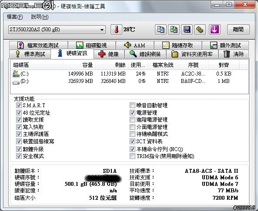The width and height of the screenshot is (258, 211).
Task: Click the AC2C-38... serial cell
Action: tap(193, 74)
